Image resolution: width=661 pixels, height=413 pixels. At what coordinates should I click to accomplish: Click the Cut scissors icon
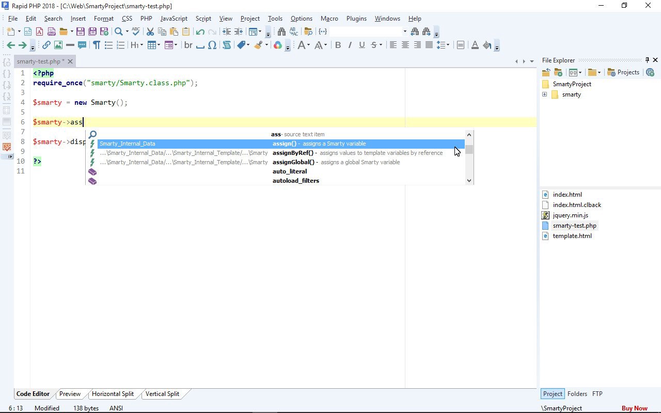coord(150,32)
